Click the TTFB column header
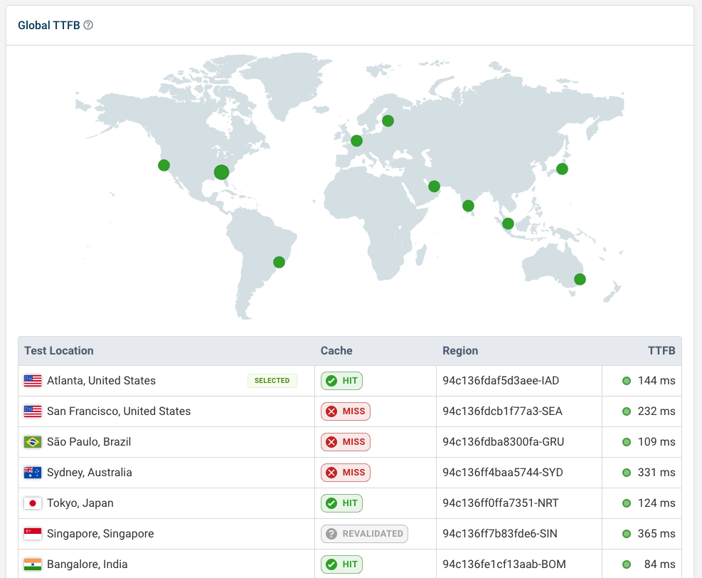702x578 pixels. (x=661, y=351)
